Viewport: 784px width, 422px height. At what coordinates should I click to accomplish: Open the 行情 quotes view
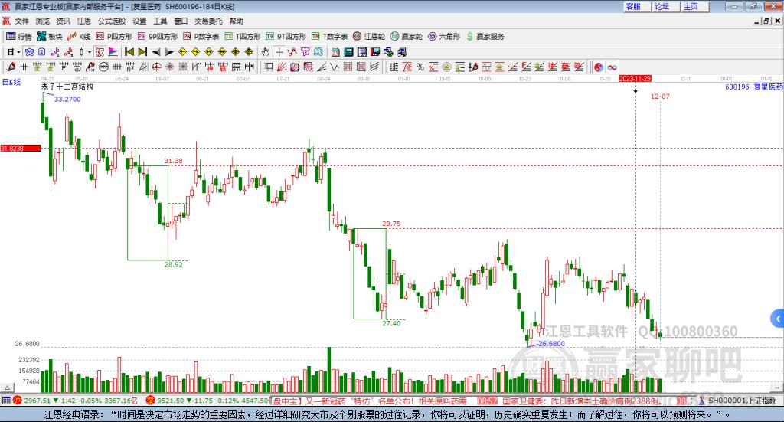pyautogui.click(x=18, y=37)
